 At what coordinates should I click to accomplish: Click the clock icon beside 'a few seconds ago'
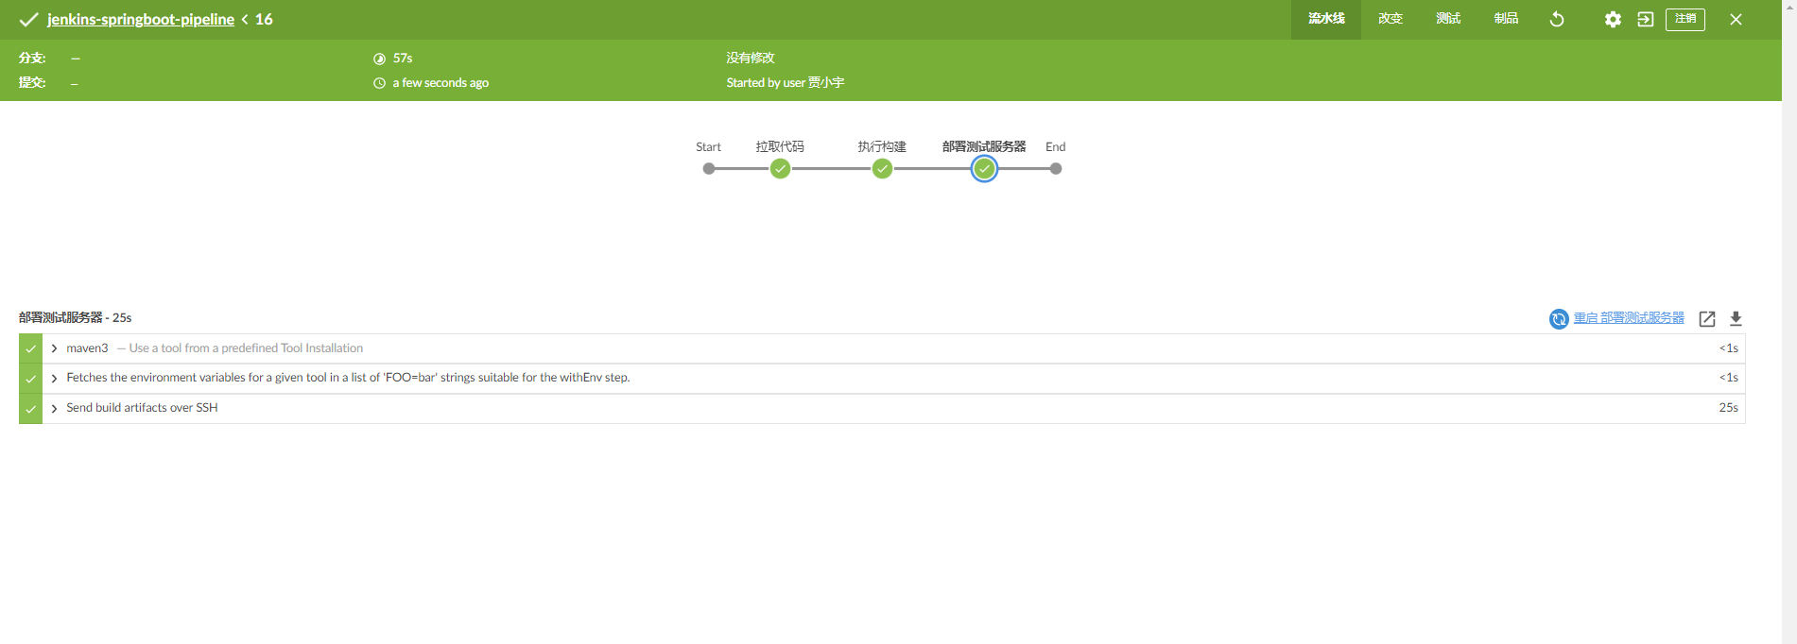379,83
